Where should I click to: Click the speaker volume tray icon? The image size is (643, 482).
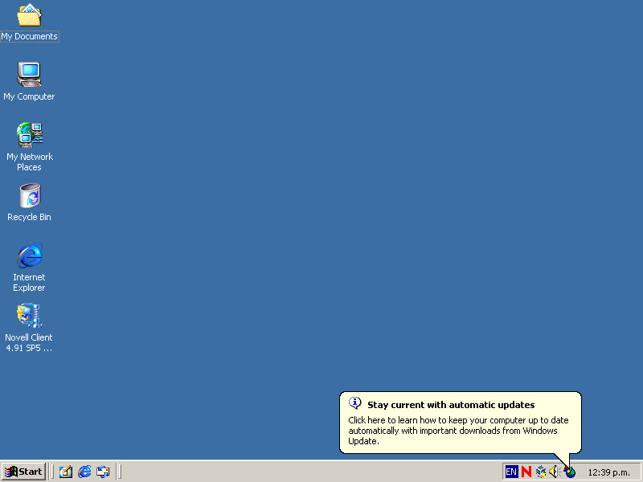[x=554, y=472]
